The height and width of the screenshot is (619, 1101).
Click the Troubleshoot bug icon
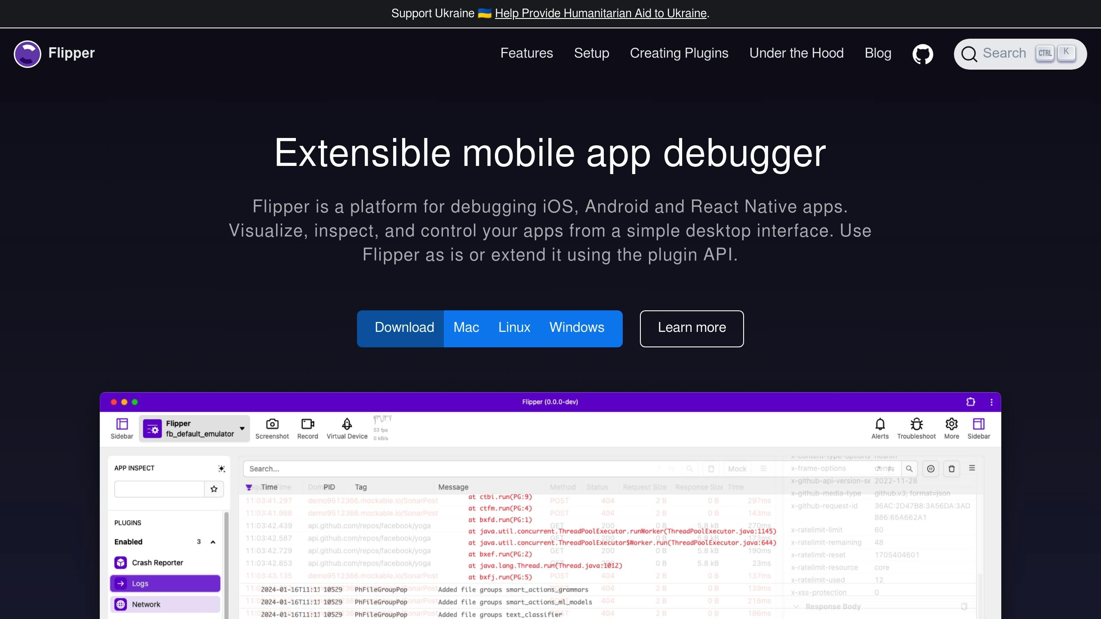pyautogui.click(x=916, y=424)
